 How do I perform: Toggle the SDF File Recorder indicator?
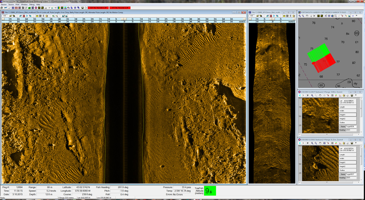pyautogui.click(x=98, y=8)
